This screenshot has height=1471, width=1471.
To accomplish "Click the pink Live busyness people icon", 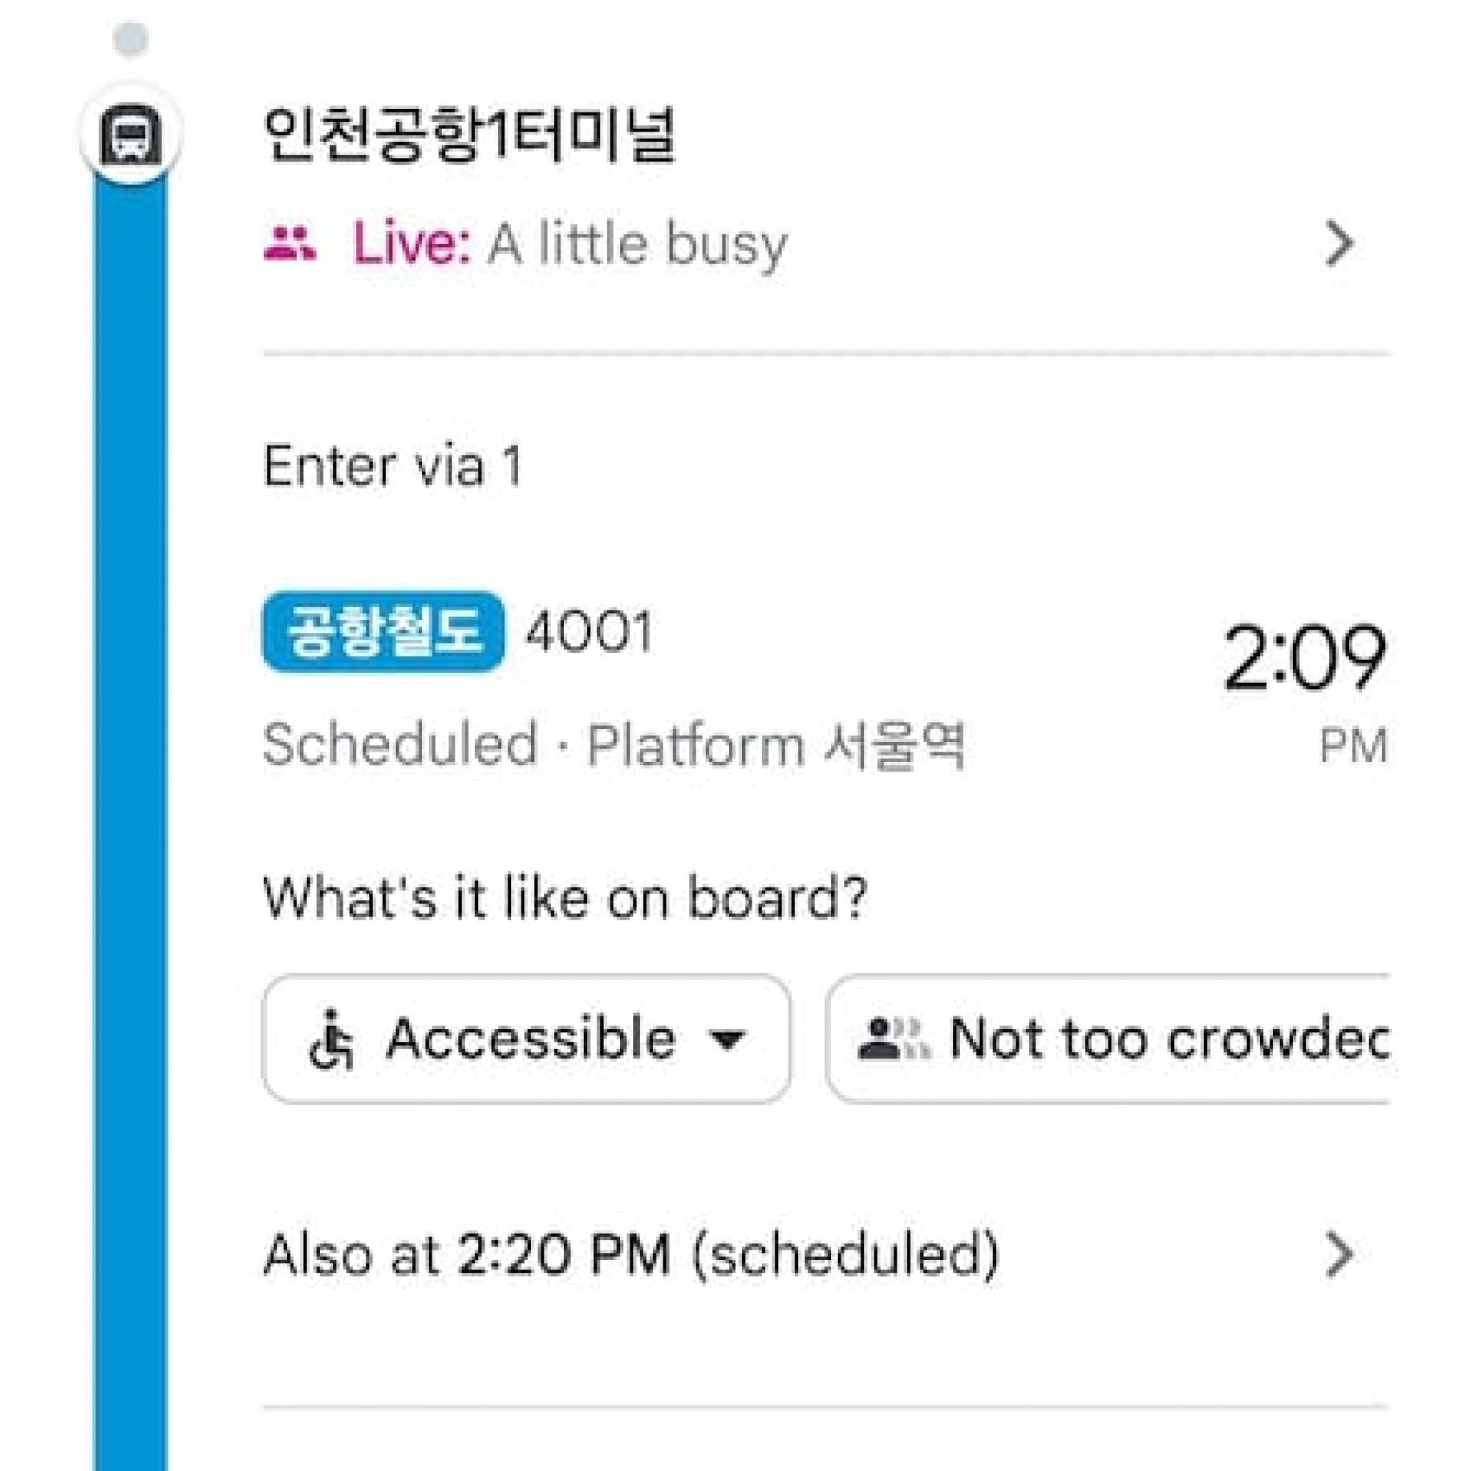I will pyautogui.click(x=289, y=244).
